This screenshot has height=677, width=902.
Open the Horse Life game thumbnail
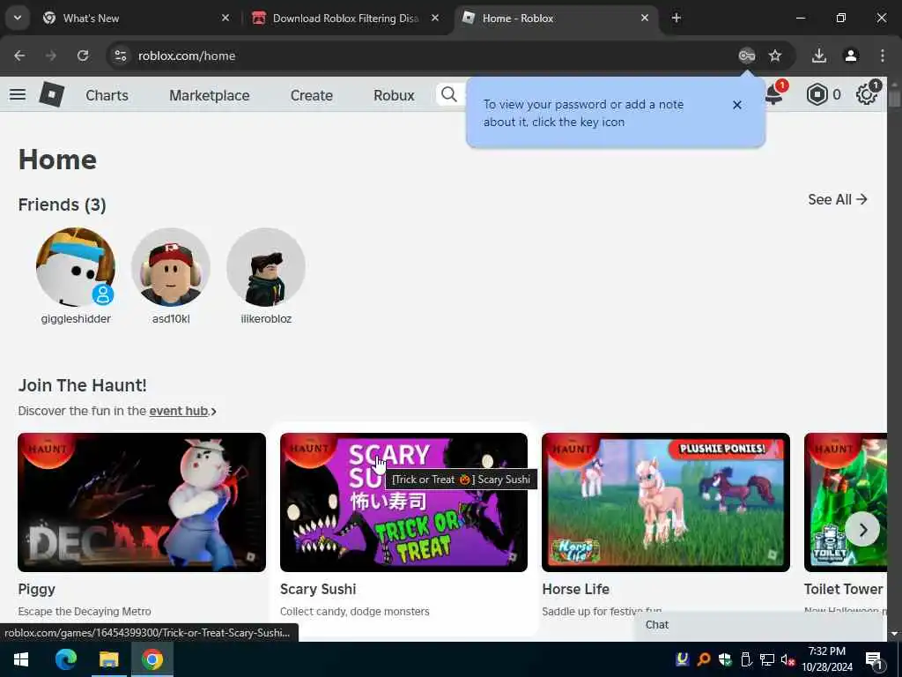[666, 502]
